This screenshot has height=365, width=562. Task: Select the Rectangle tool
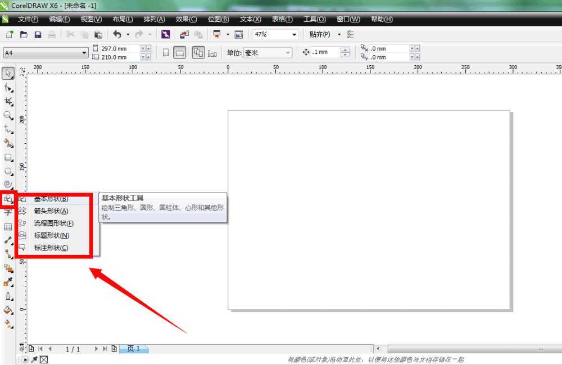(8, 158)
